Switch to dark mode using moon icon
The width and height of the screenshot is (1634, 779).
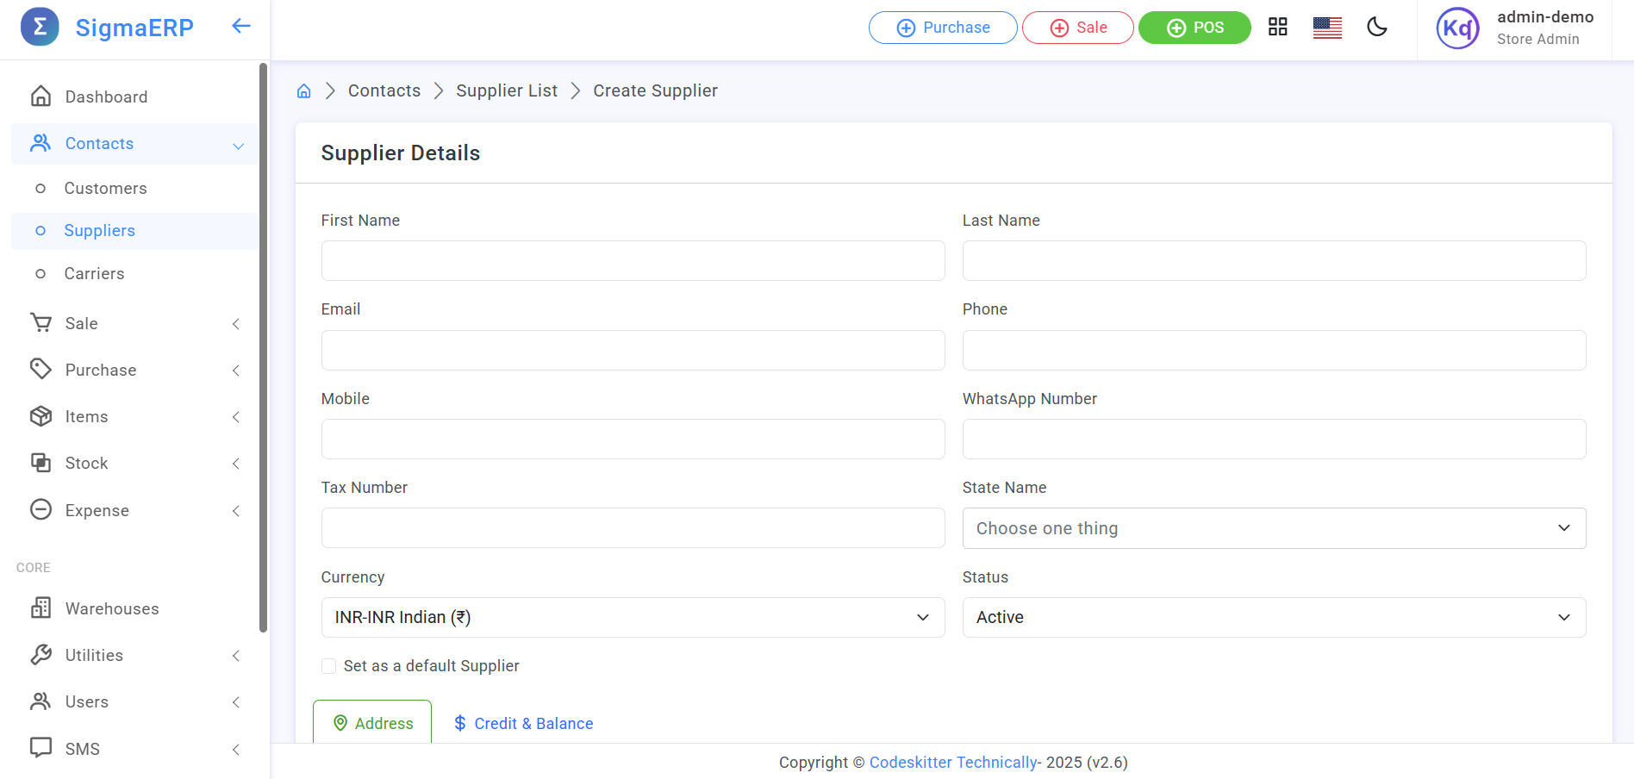[1376, 28]
